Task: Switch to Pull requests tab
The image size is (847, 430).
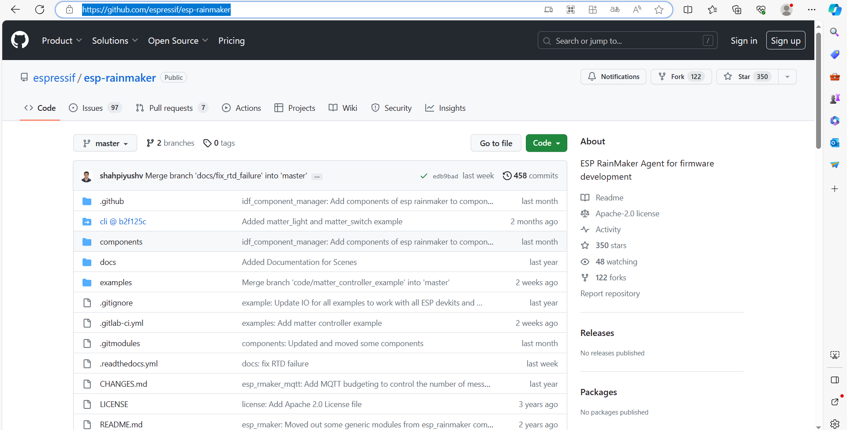Action: coord(172,108)
